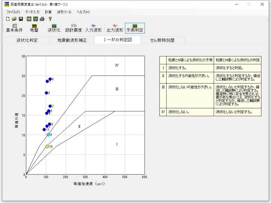Viewport: 271px width, 203px height.
Task: Open the 基本条件 toolbar button
Action: pos(14,28)
